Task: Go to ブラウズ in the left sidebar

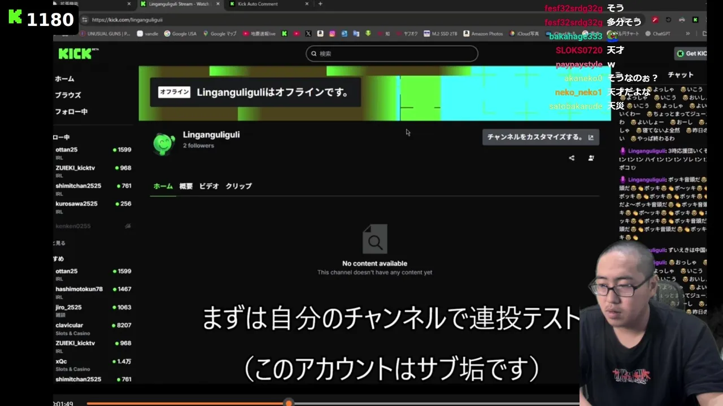Action: coord(68,95)
